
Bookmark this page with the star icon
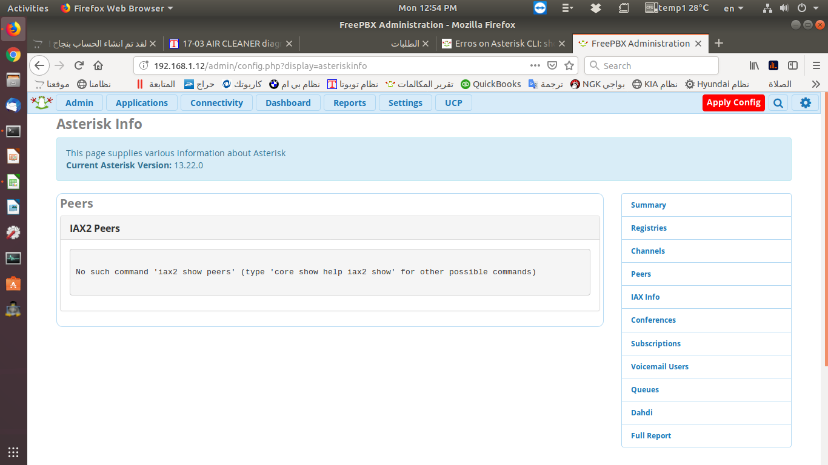(569, 65)
